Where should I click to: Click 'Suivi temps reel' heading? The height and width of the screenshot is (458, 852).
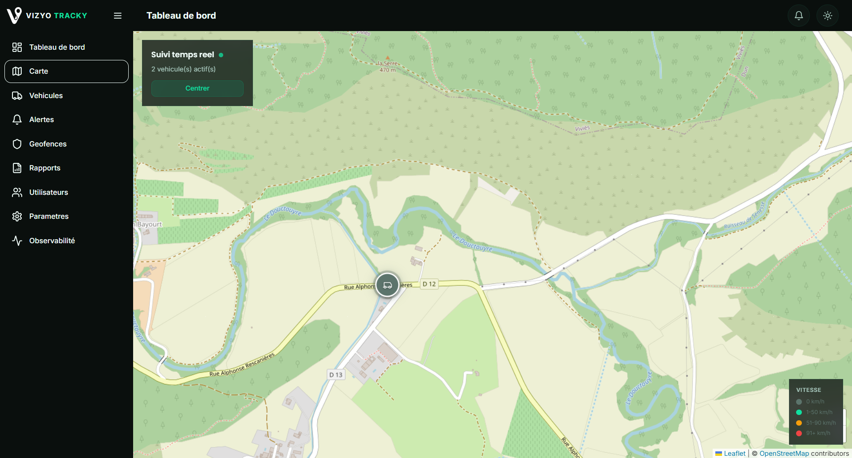pos(182,55)
